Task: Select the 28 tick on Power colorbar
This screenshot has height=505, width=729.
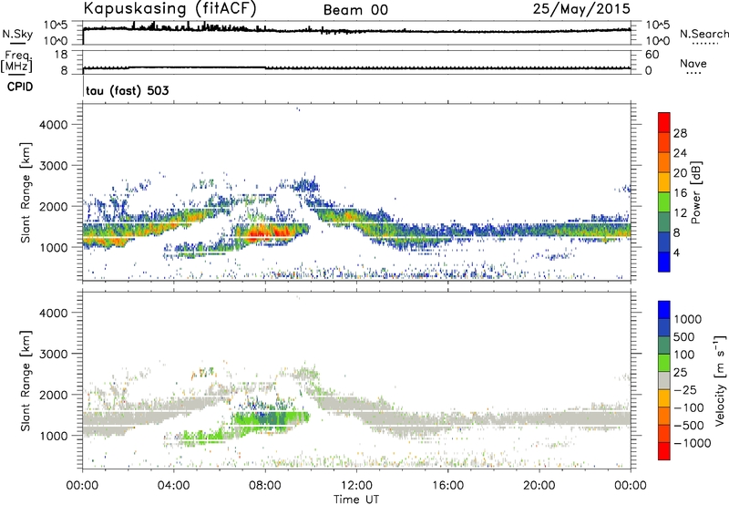Action: pyautogui.click(x=680, y=133)
